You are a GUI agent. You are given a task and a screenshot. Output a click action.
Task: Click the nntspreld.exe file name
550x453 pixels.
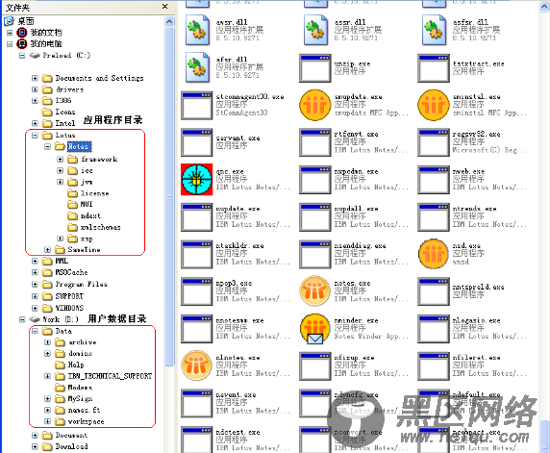point(479,287)
